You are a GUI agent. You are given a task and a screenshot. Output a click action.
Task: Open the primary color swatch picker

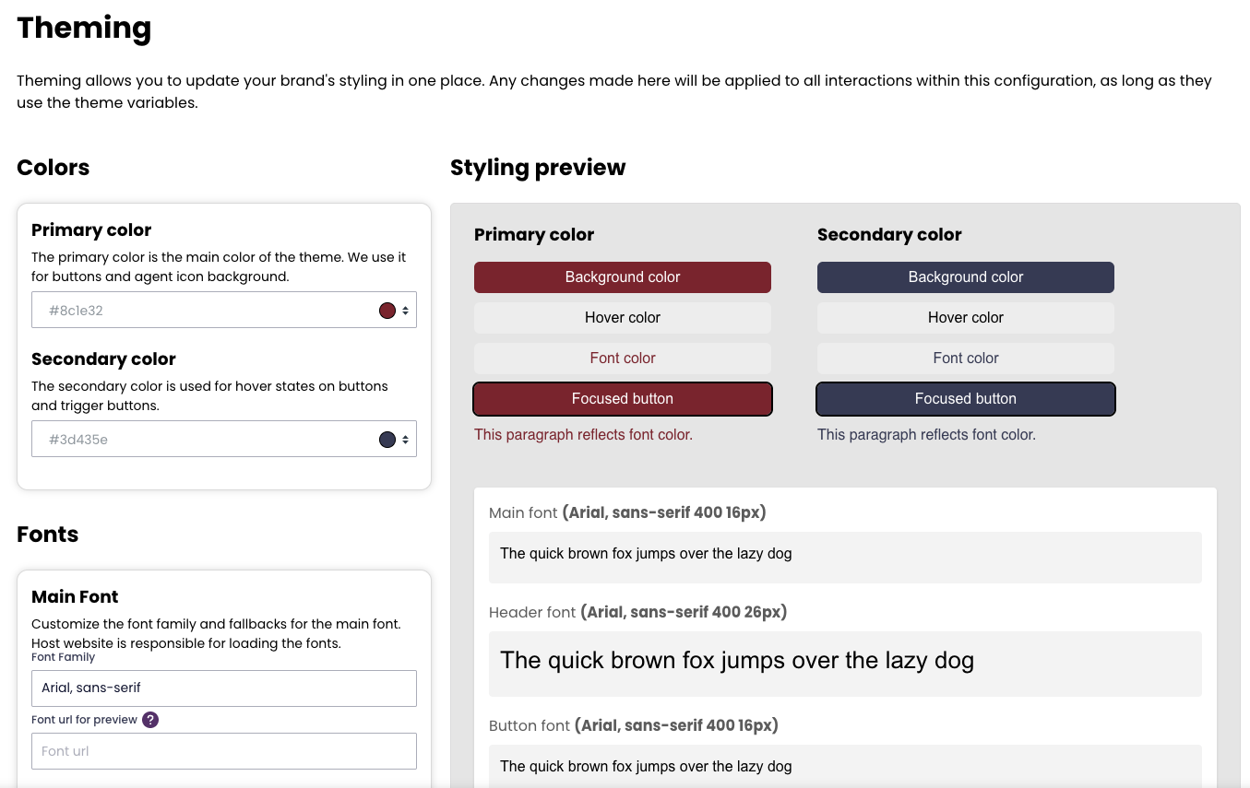pos(387,311)
